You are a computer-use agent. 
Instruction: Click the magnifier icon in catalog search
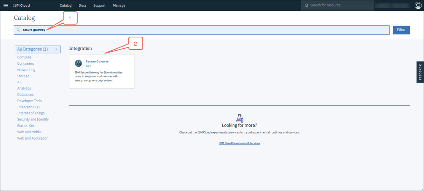tap(18, 30)
